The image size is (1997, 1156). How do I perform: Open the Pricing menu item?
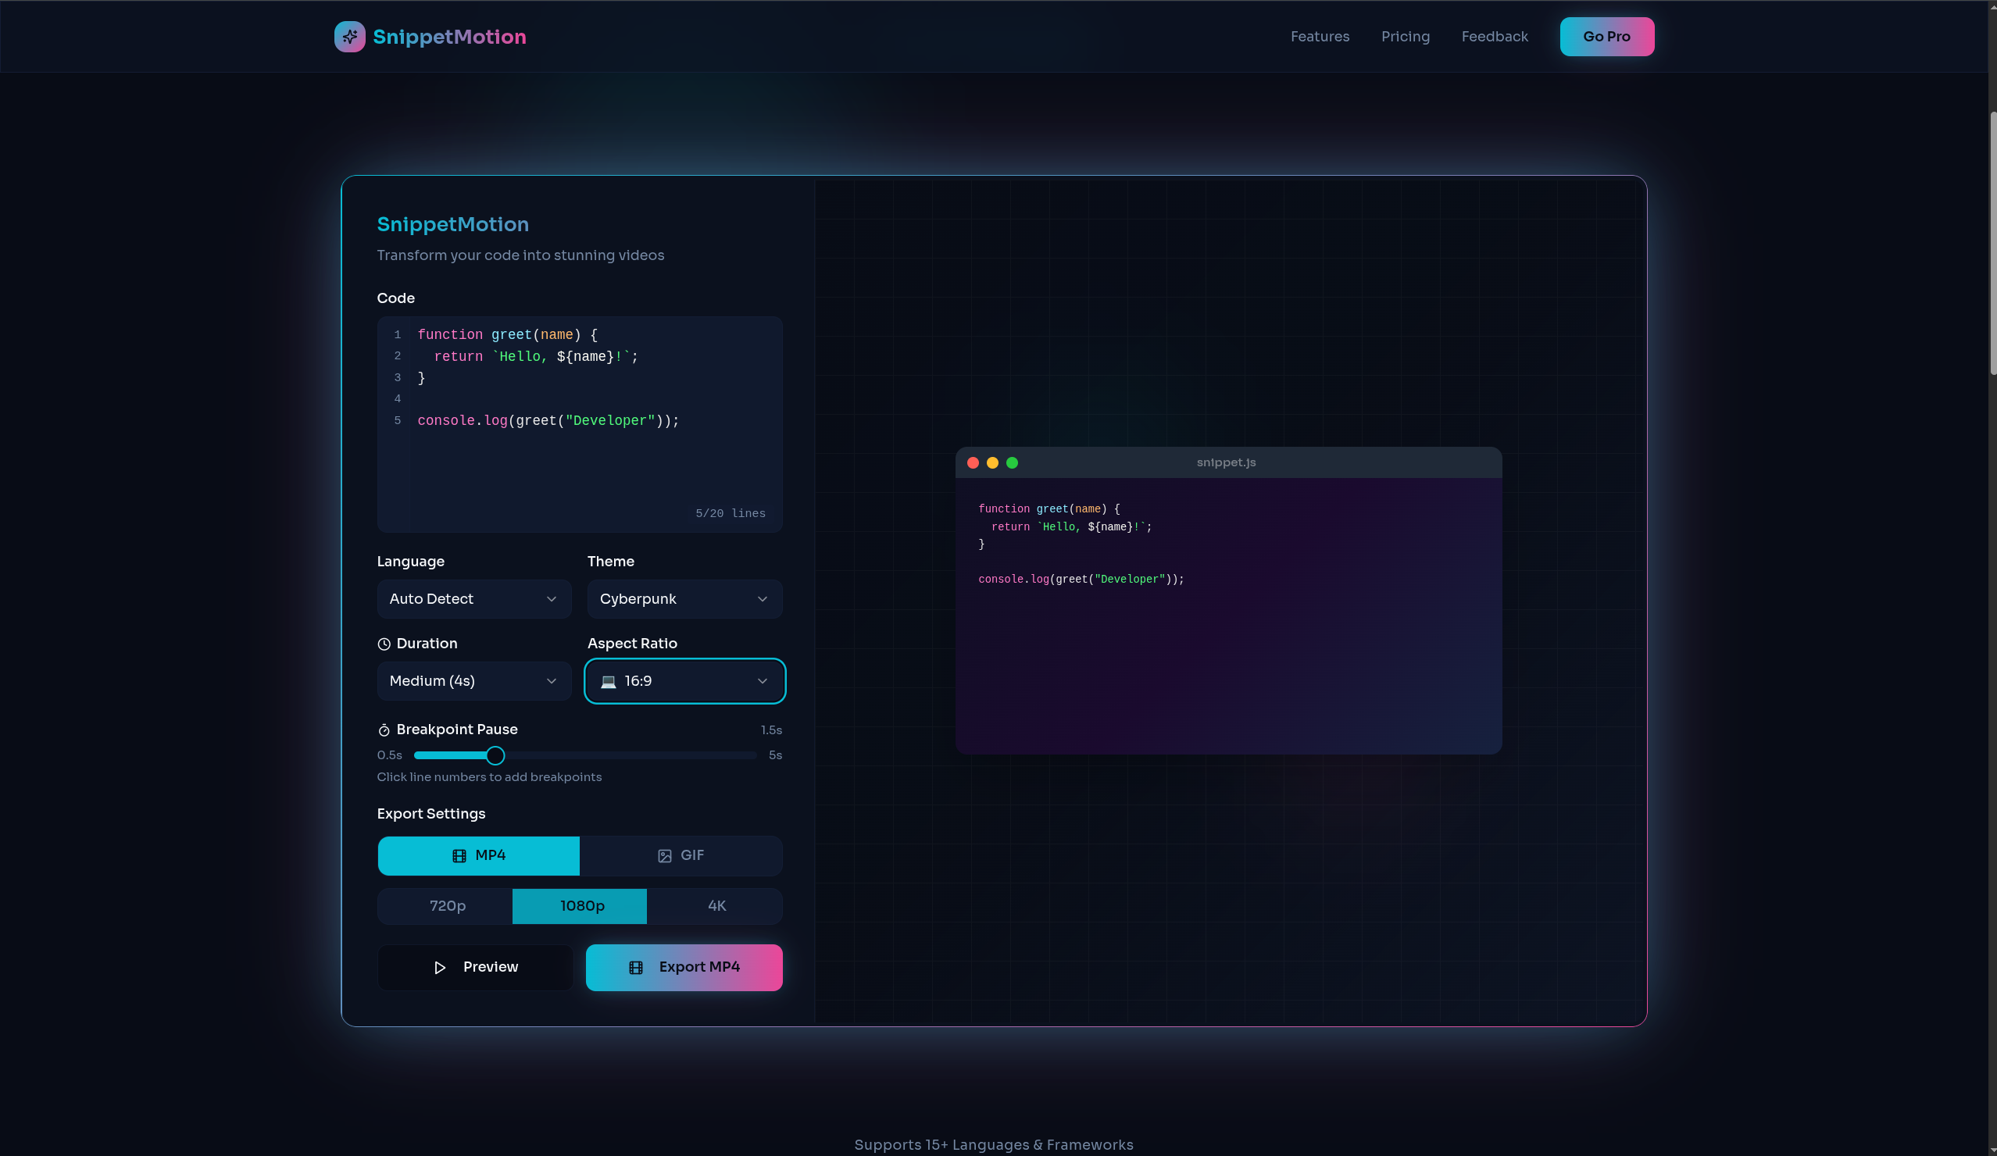click(1405, 37)
